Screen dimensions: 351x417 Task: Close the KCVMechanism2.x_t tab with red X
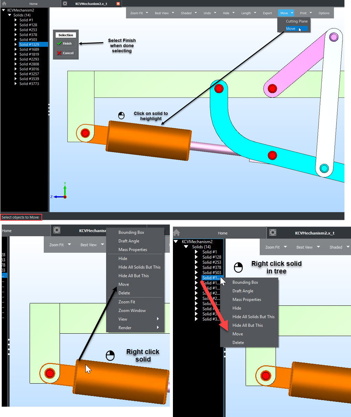coord(118,4)
